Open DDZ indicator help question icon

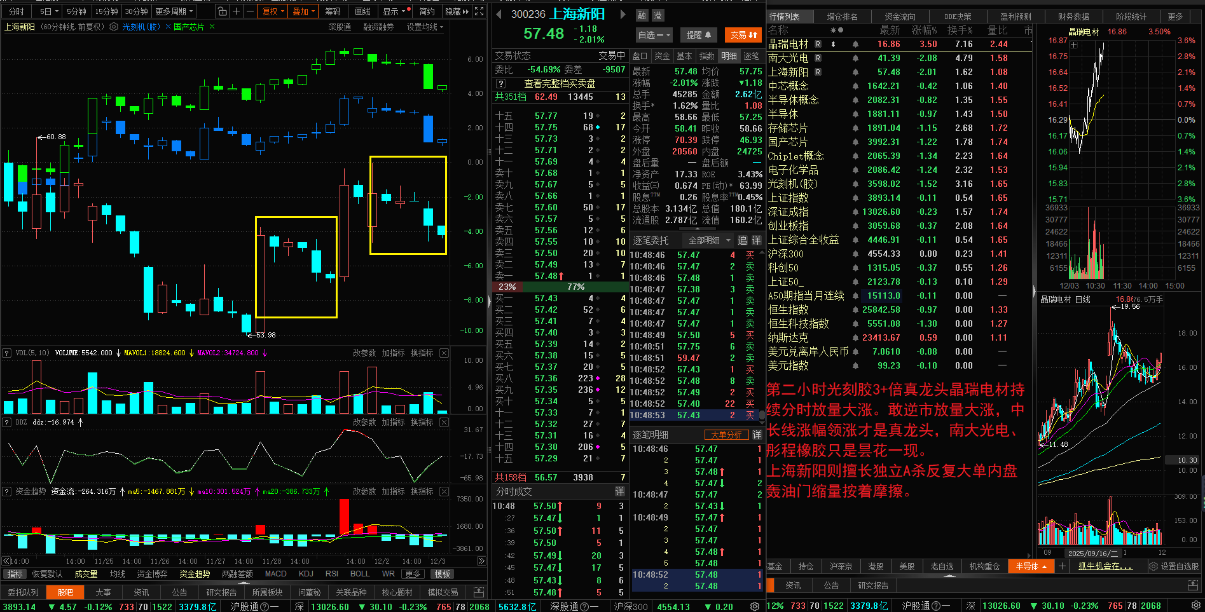pyautogui.click(x=7, y=422)
